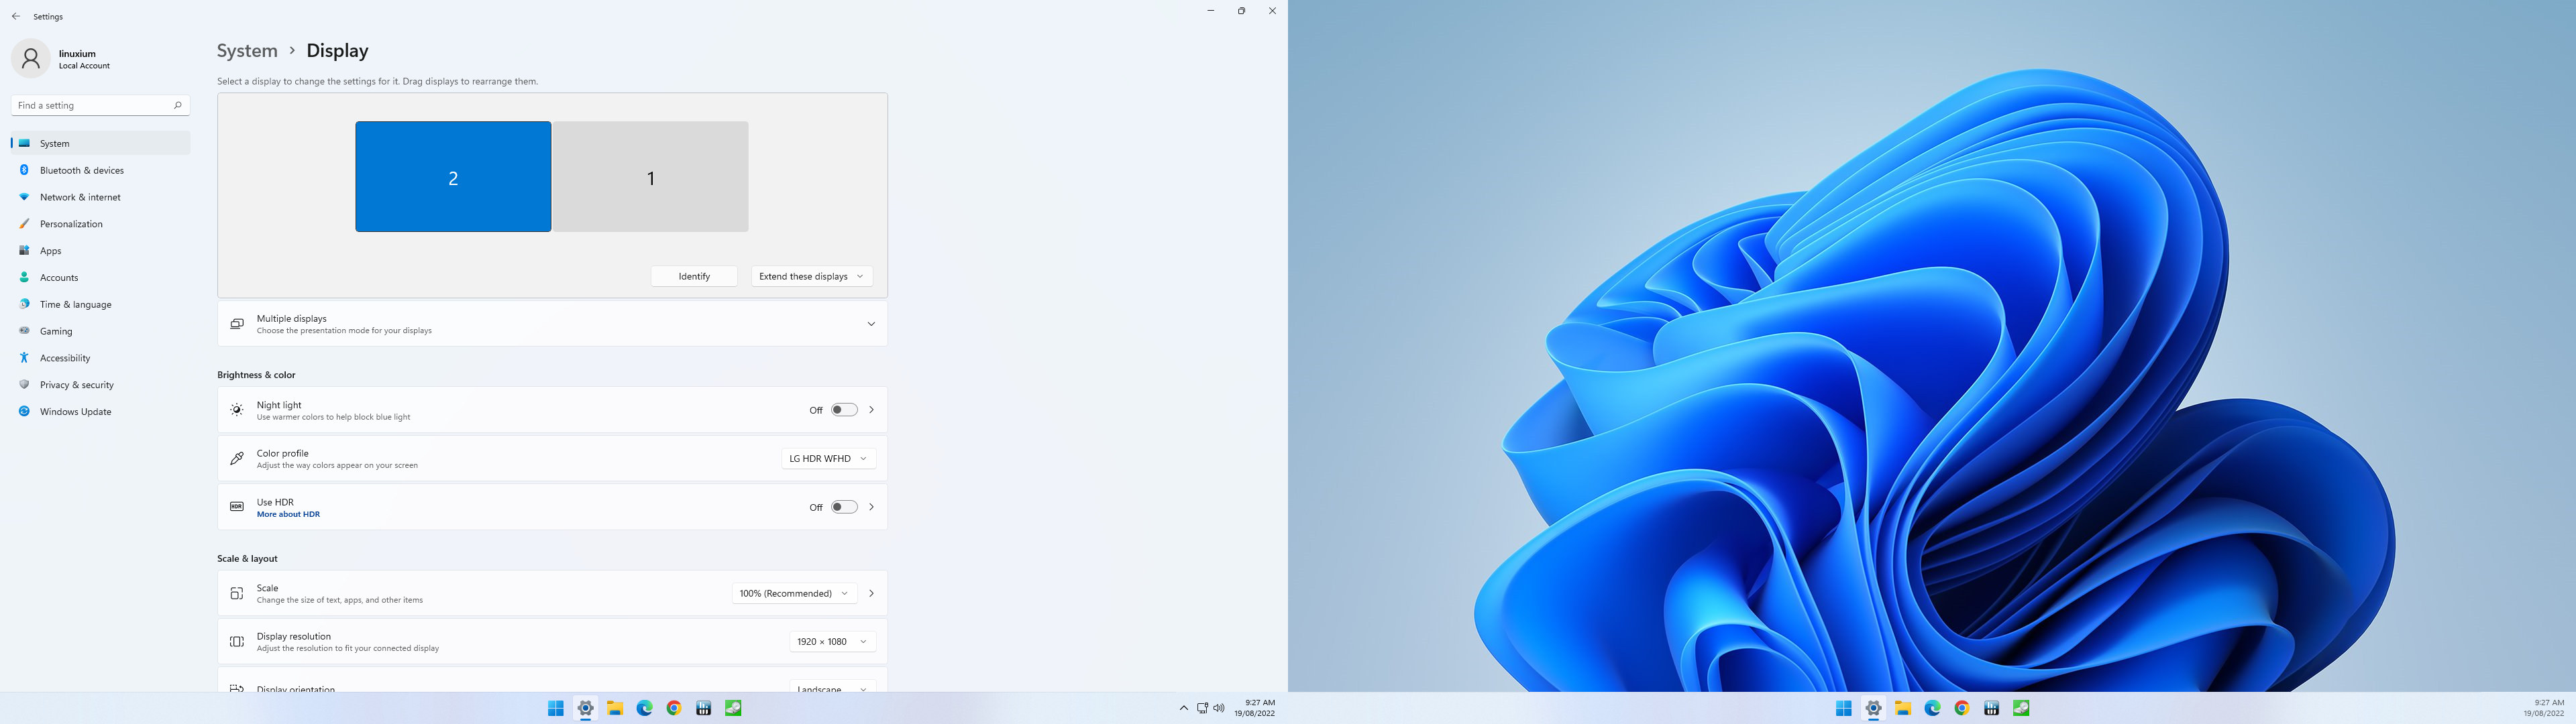Select display 2 in the arrangement preview
The height and width of the screenshot is (724, 2576).
(x=453, y=177)
